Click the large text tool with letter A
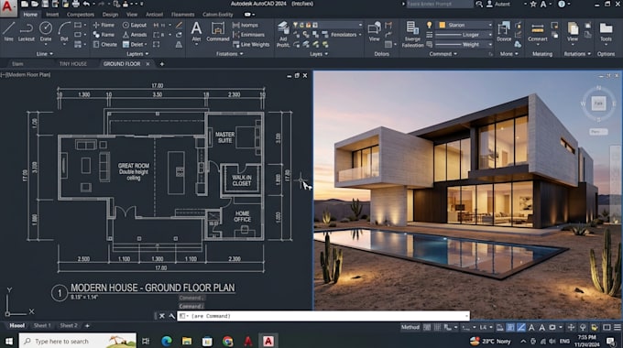The height and width of the screenshot is (348, 623). [196, 31]
